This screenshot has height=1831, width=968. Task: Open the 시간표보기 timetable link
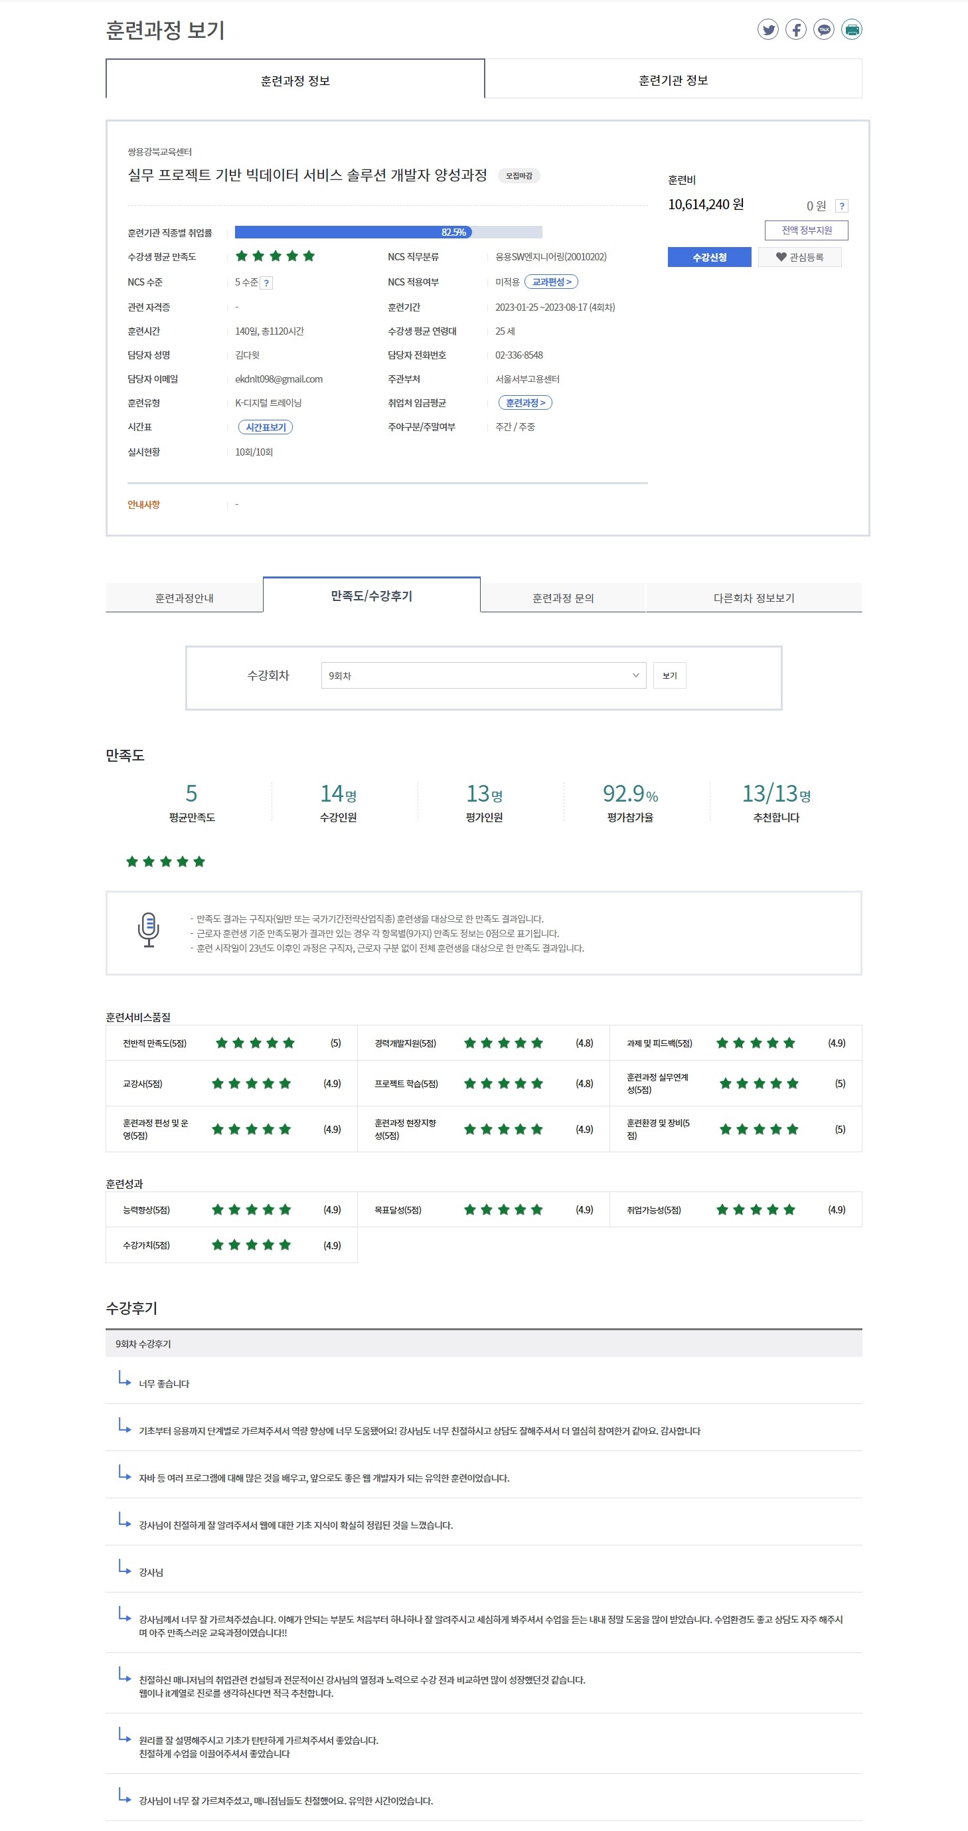point(265,427)
